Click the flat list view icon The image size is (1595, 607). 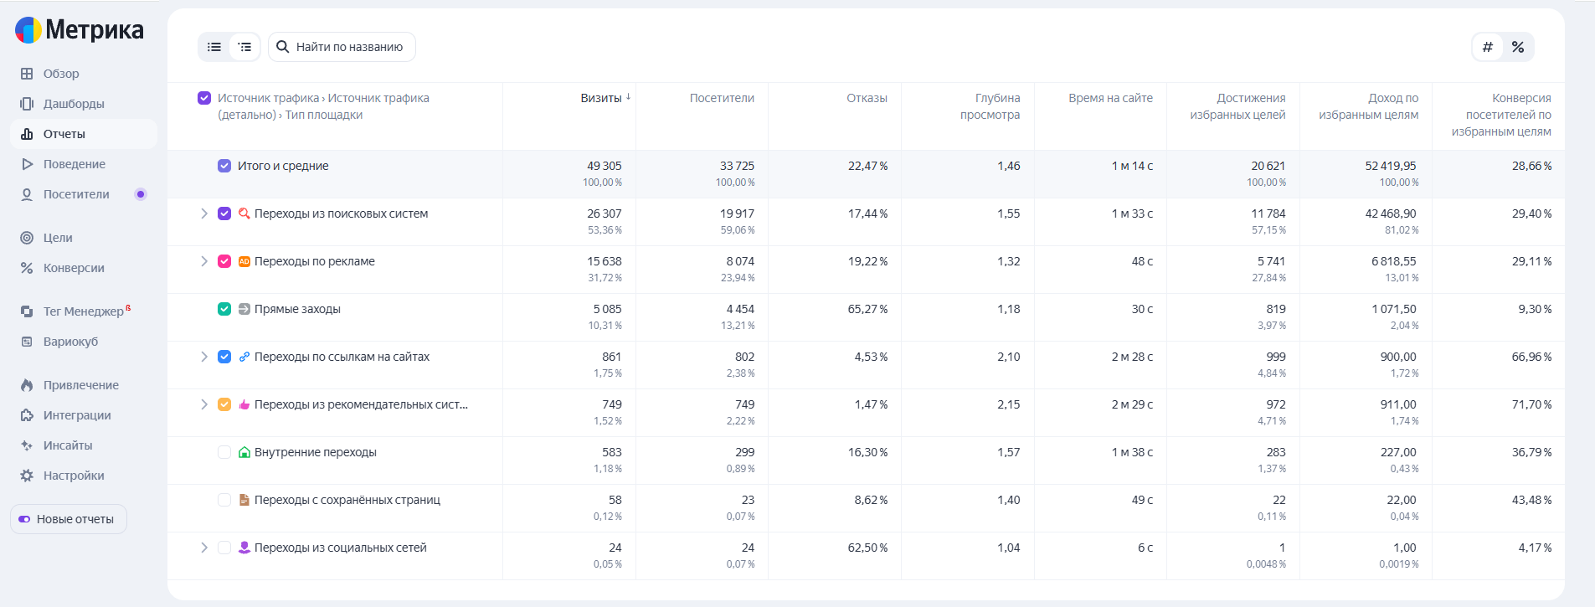pyautogui.click(x=214, y=47)
